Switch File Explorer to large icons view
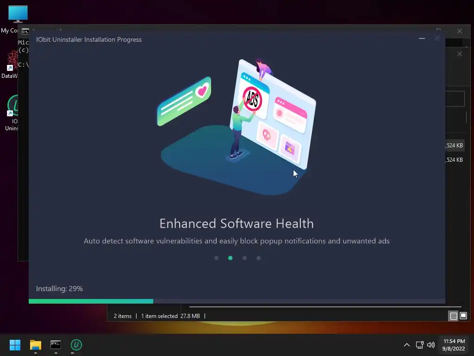 (463, 316)
